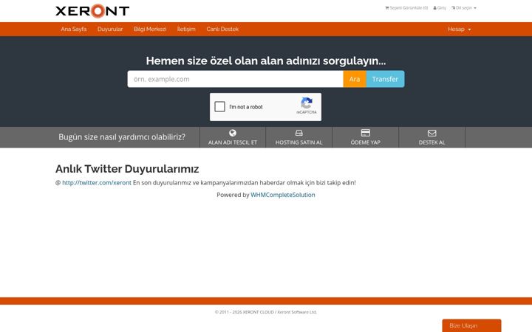Screen dimensions: 532x332
Task: Click the globe icon above Alan Adı Tescil Et
Action: [x=233, y=133]
